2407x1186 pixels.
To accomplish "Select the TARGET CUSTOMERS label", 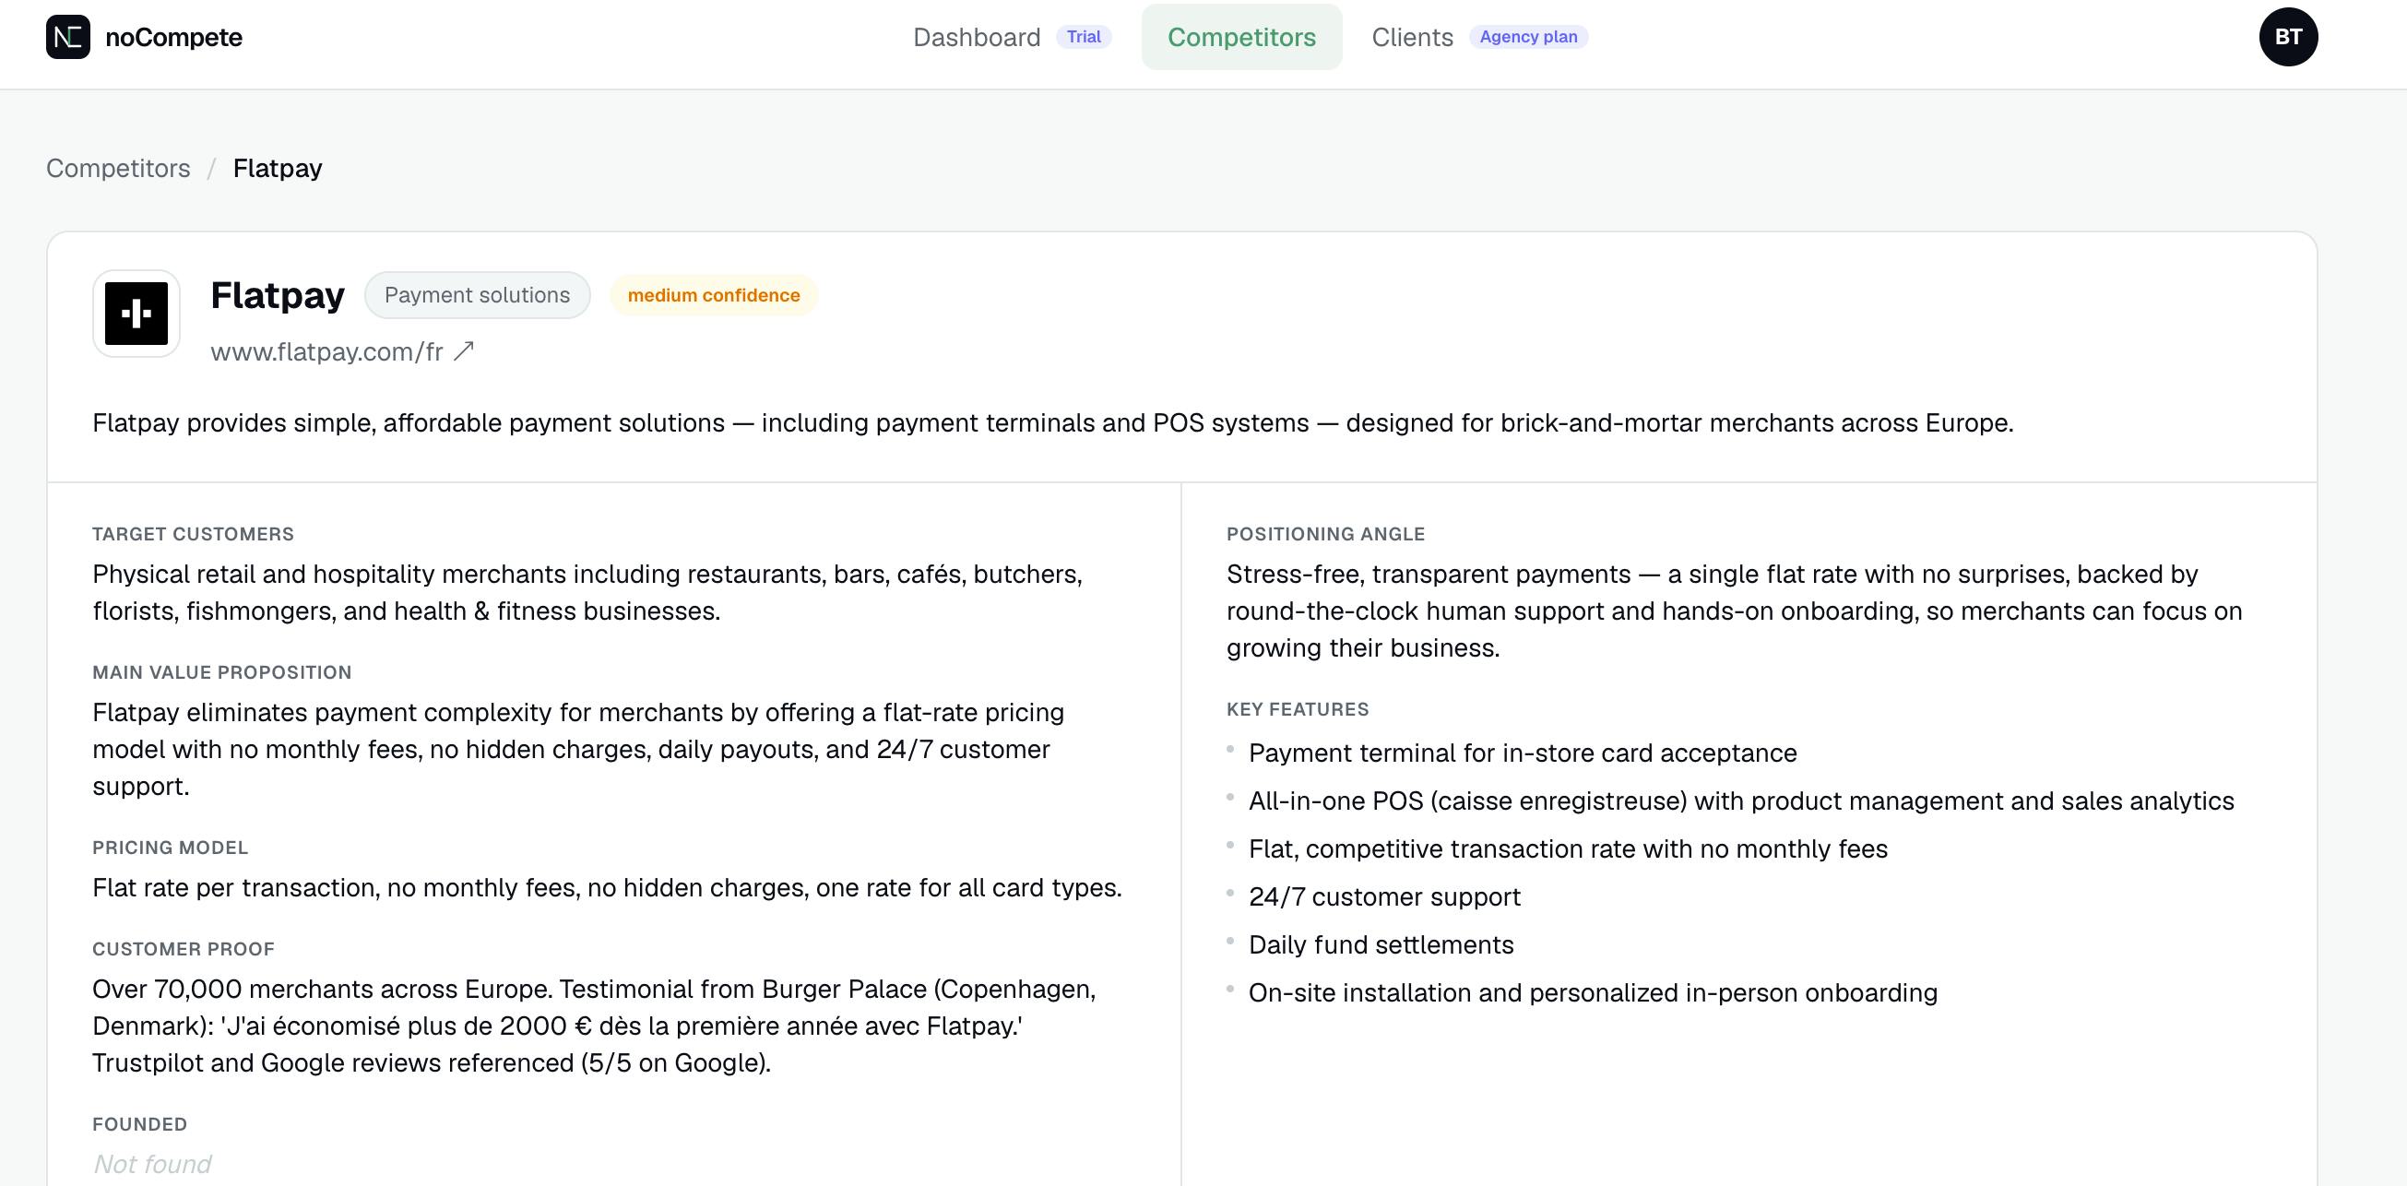I will pyautogui.click(x=194, y=535).
